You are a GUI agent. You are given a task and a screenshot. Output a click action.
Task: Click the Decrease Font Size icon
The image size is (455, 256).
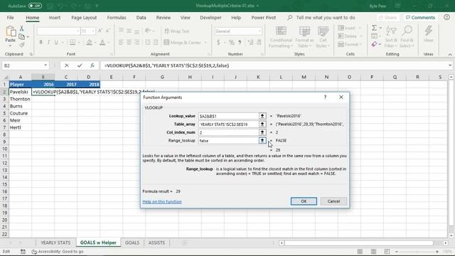point(107,31)
